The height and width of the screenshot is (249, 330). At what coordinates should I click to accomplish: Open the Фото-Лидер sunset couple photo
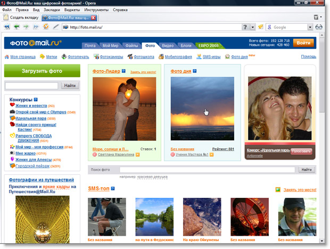pos(125,109)
